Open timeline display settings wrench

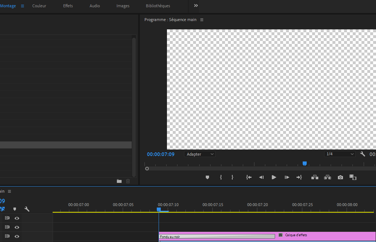(27, 209)
